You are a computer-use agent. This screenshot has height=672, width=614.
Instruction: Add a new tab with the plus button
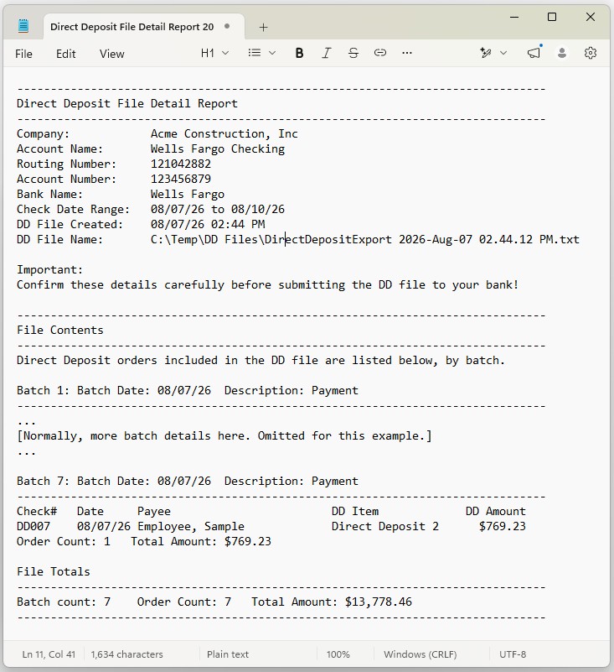click(263, 28)
